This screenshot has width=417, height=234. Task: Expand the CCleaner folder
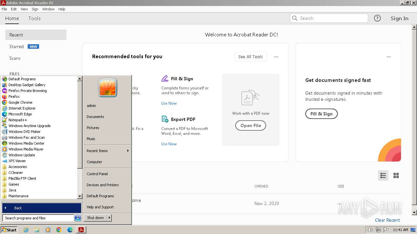click(x=16, y=173)
